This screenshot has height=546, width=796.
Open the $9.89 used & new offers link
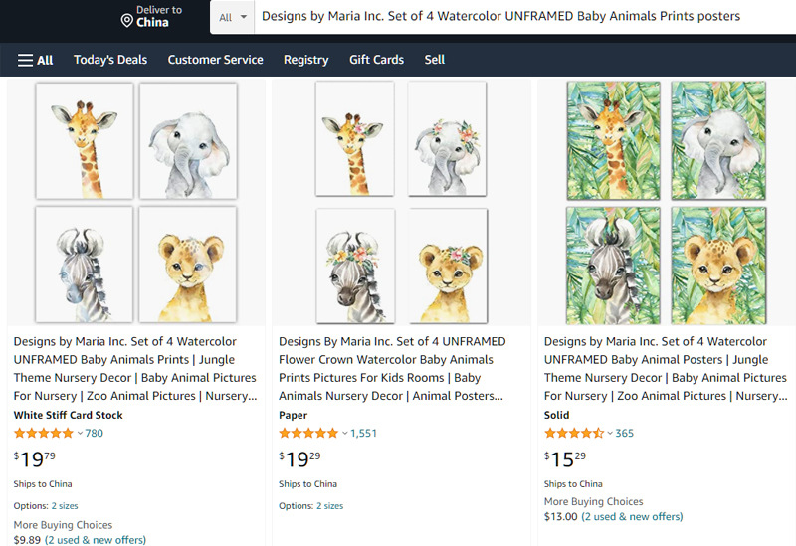(x=96, y=540)
